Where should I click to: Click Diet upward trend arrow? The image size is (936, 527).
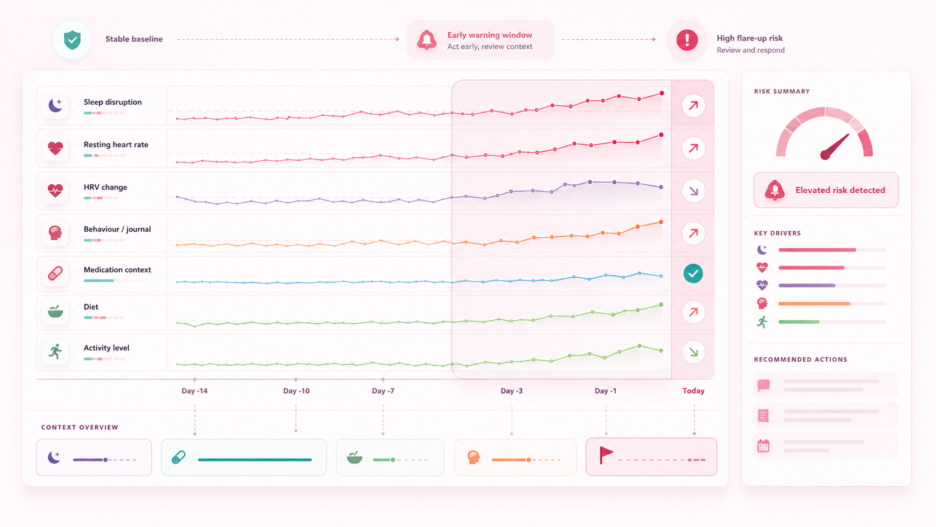[x=693, y=312]
